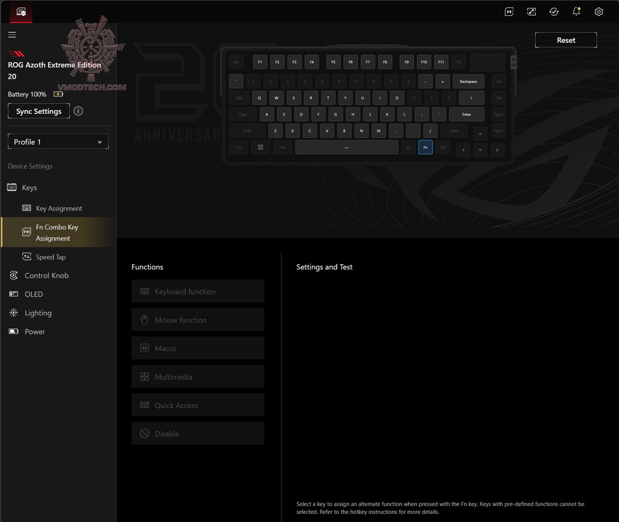The image size is (619, 522).
Task: Select the left arrow key on layout
Action: pyautogui.click(x=463, y=150)
